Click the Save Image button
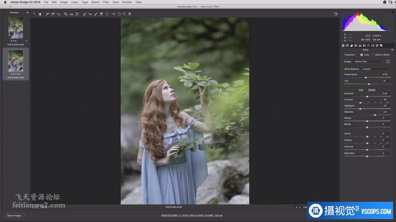Viewport: 396px width, 222px height. [x=15, y=215]
